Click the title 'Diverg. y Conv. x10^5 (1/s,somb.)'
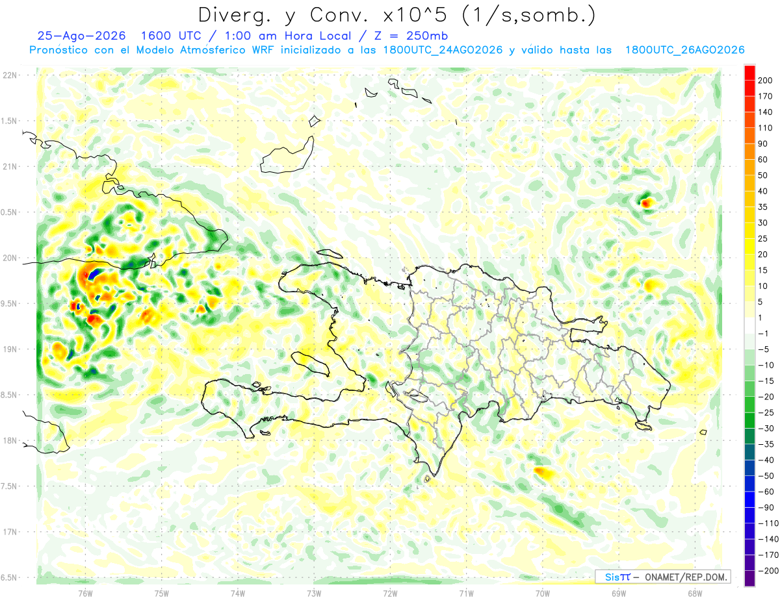The image size is (780, 602). coord(396,15)
